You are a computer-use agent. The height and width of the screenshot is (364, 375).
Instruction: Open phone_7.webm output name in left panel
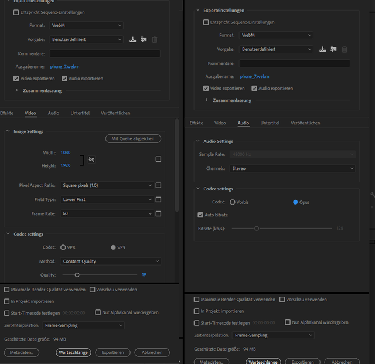pyautogui.click(x=65, y=67)
